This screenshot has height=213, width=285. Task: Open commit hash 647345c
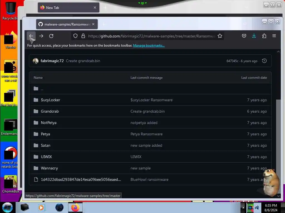[x=232, y=61]
